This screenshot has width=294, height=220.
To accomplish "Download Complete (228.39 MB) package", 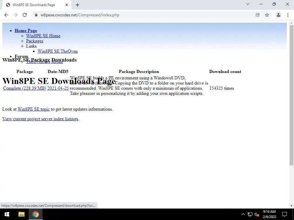I will point(25,88).
